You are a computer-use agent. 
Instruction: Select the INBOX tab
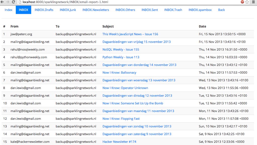tap(23, 10)
